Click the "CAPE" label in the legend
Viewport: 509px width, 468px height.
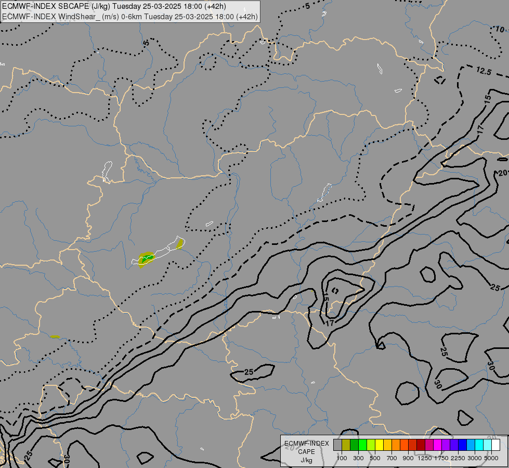coord(306,452)
